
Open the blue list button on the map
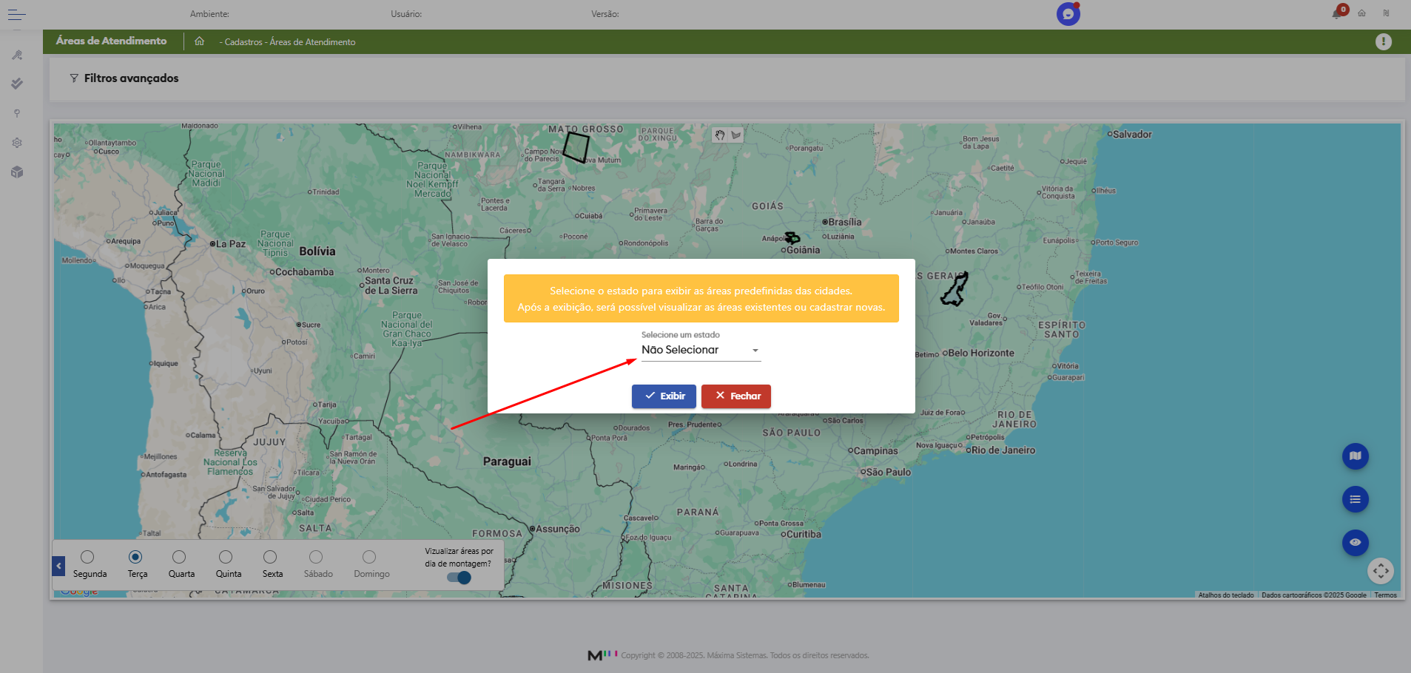[x=1355, y=499]
